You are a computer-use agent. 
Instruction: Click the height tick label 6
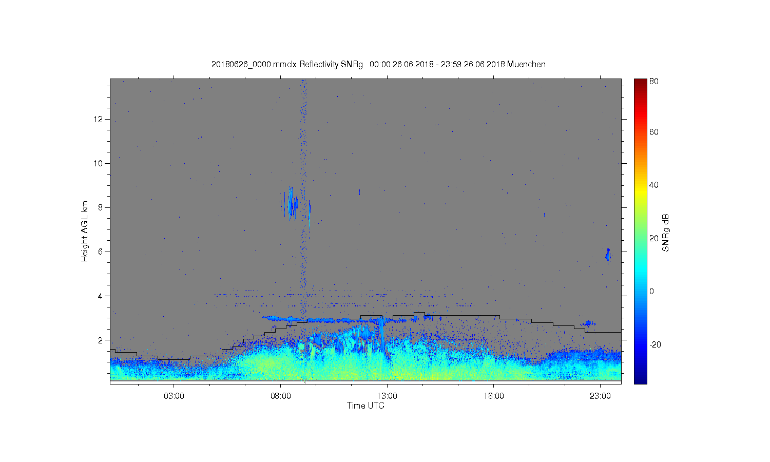click(101, 252)
